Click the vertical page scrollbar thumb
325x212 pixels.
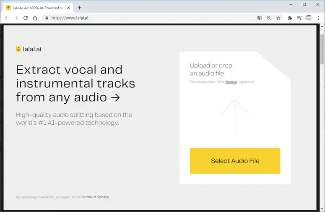[322, 49]
